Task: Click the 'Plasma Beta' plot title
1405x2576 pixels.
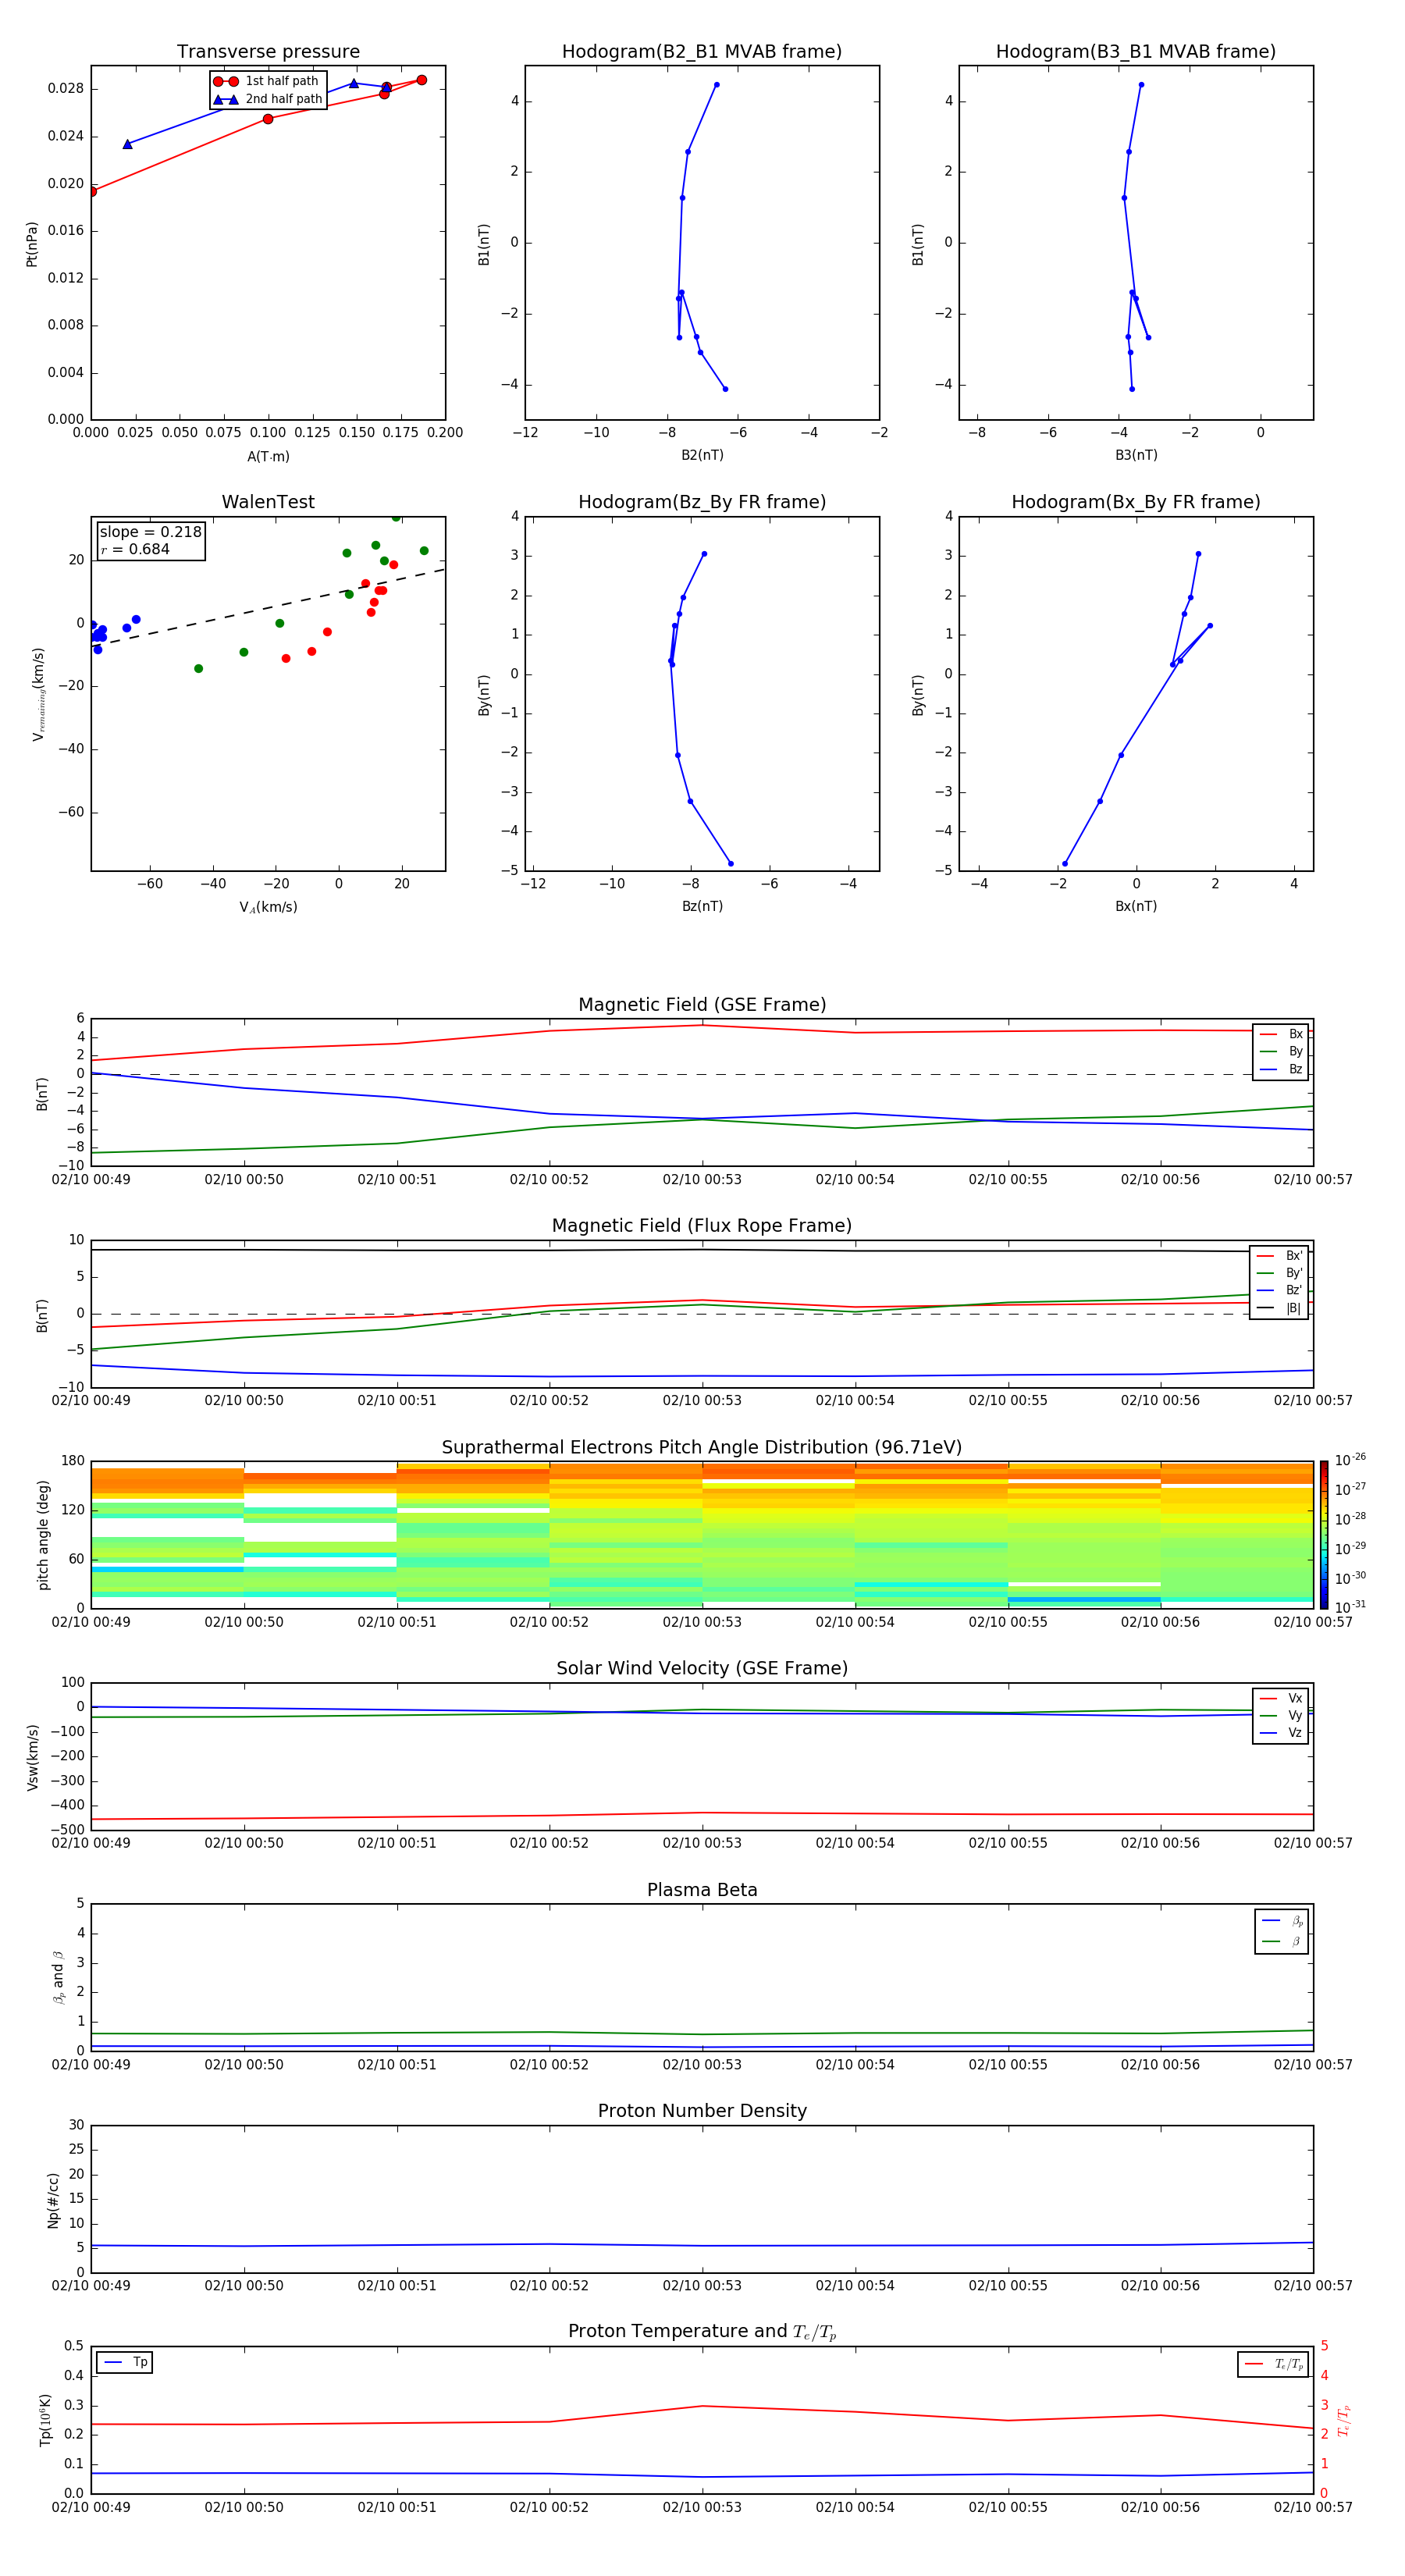Action: coord(702,1890)
